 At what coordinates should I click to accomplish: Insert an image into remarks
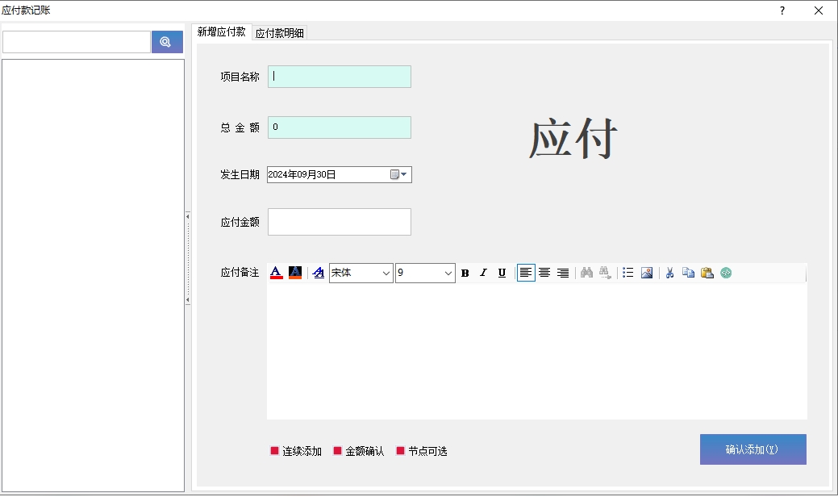pyautogui.click(x=647, y=273)
